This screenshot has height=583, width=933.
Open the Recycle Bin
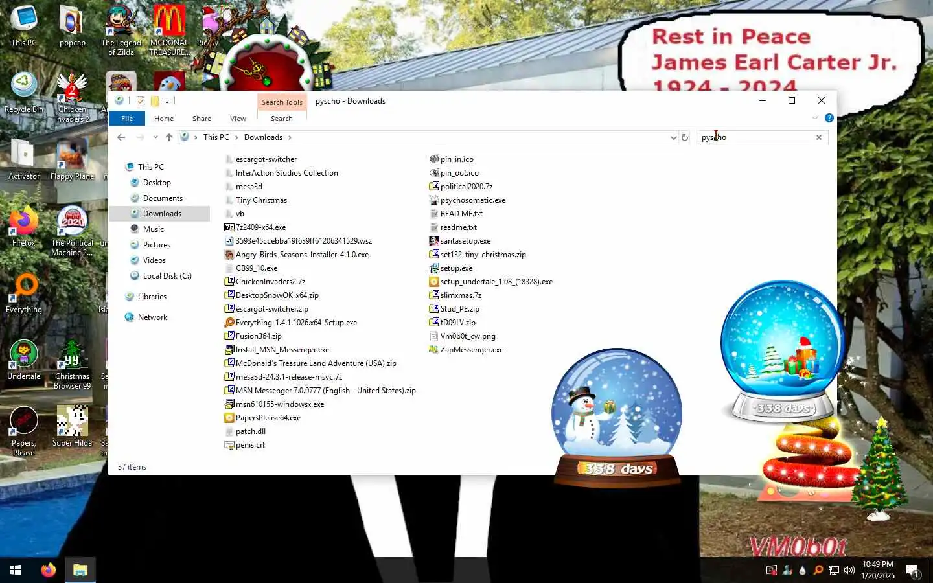pyautogui.click(x=24, y=93)
